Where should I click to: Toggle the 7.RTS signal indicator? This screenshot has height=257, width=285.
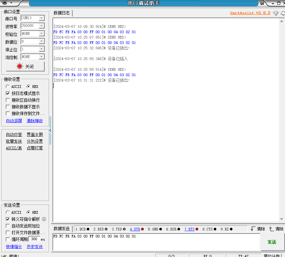click(x=191, y=229)
